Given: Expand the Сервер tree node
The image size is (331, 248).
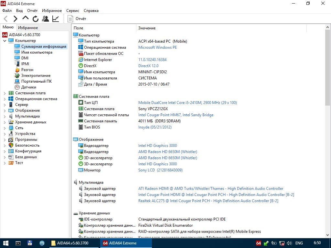Looking at the screenshot, I should pos(5,105).
